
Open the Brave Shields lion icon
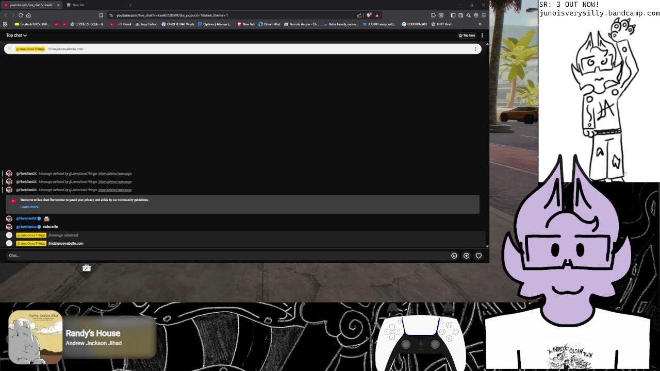click(x=369, y=15)
